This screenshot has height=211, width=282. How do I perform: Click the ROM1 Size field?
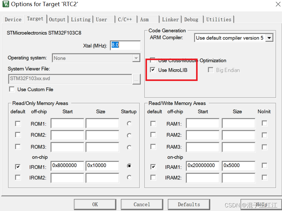click(x=102, y=123)
